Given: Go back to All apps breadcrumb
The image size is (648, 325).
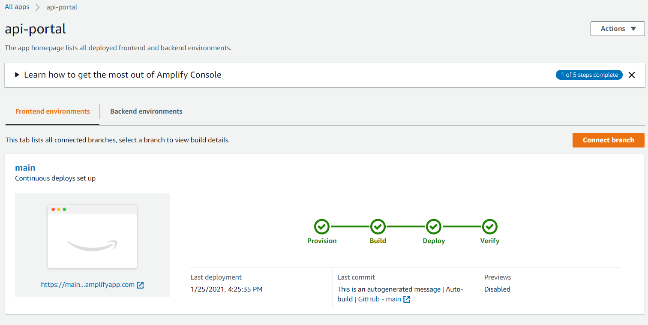Looking at the screenshot, I should 17,7.
